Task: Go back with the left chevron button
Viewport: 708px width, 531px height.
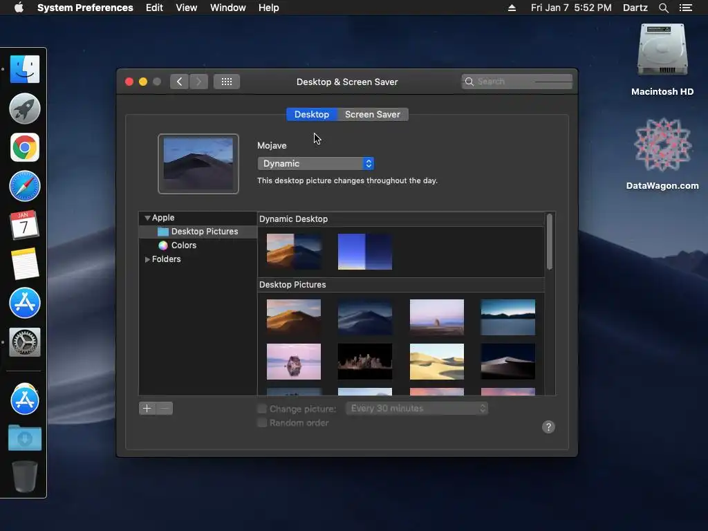Action: pos(179,82)
